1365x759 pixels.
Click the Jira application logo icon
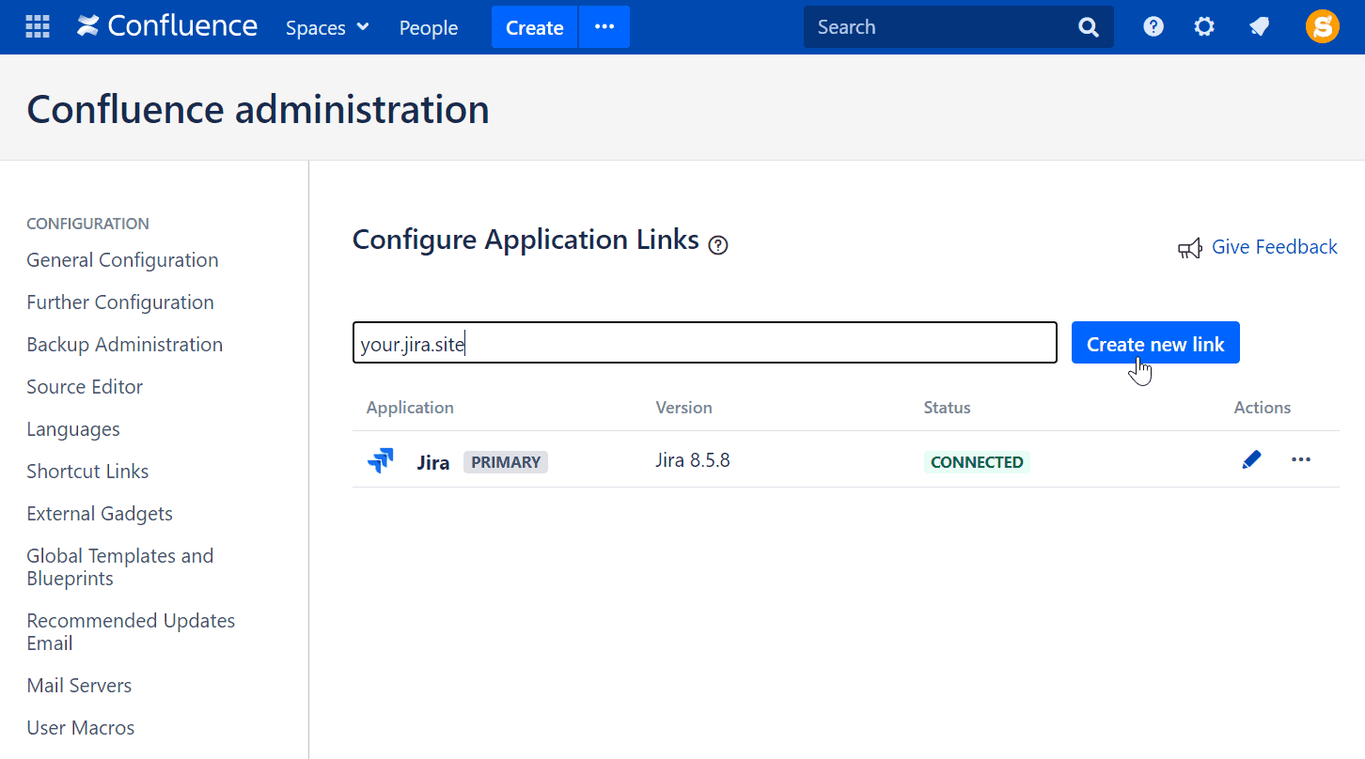(x=381, y=459)
